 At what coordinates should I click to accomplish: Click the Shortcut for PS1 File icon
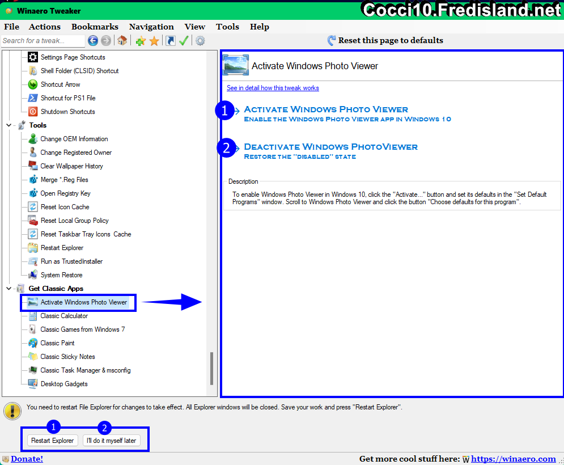click(33, 98)
